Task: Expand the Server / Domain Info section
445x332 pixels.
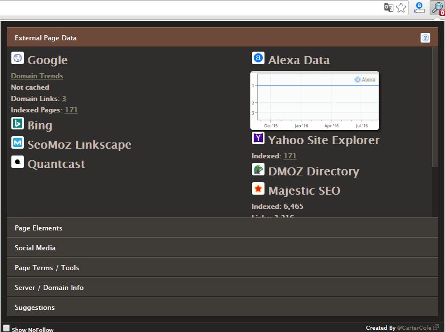Action: coord(222,287)
